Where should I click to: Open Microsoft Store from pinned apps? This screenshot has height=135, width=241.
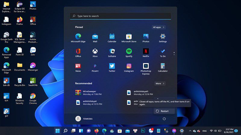click(129, 38)
